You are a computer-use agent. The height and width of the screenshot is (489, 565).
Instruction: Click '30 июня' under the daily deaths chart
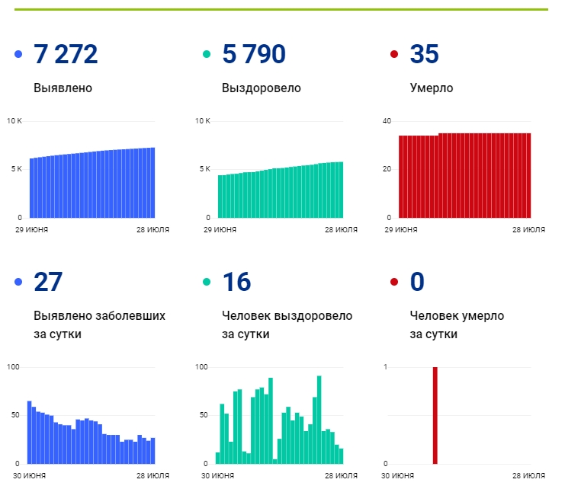click(x=398, y=476)
